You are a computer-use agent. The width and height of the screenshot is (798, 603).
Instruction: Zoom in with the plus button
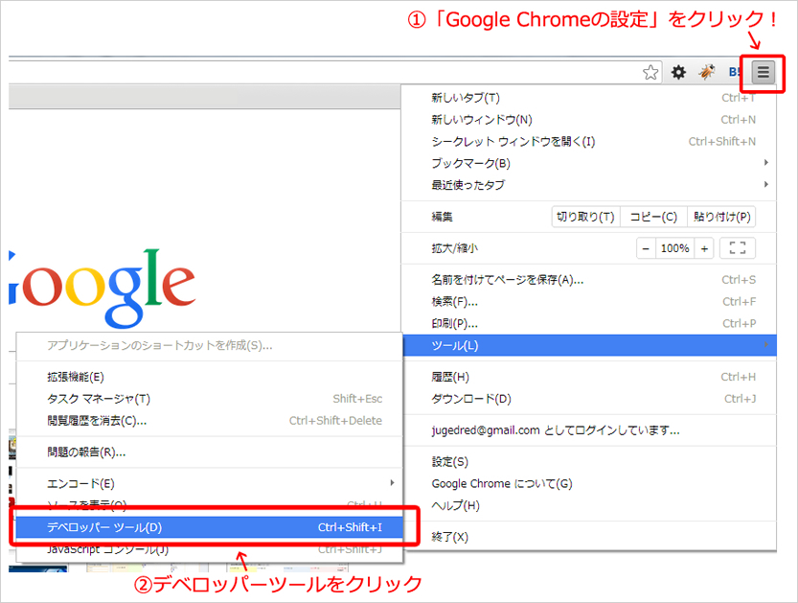point(704,248)
